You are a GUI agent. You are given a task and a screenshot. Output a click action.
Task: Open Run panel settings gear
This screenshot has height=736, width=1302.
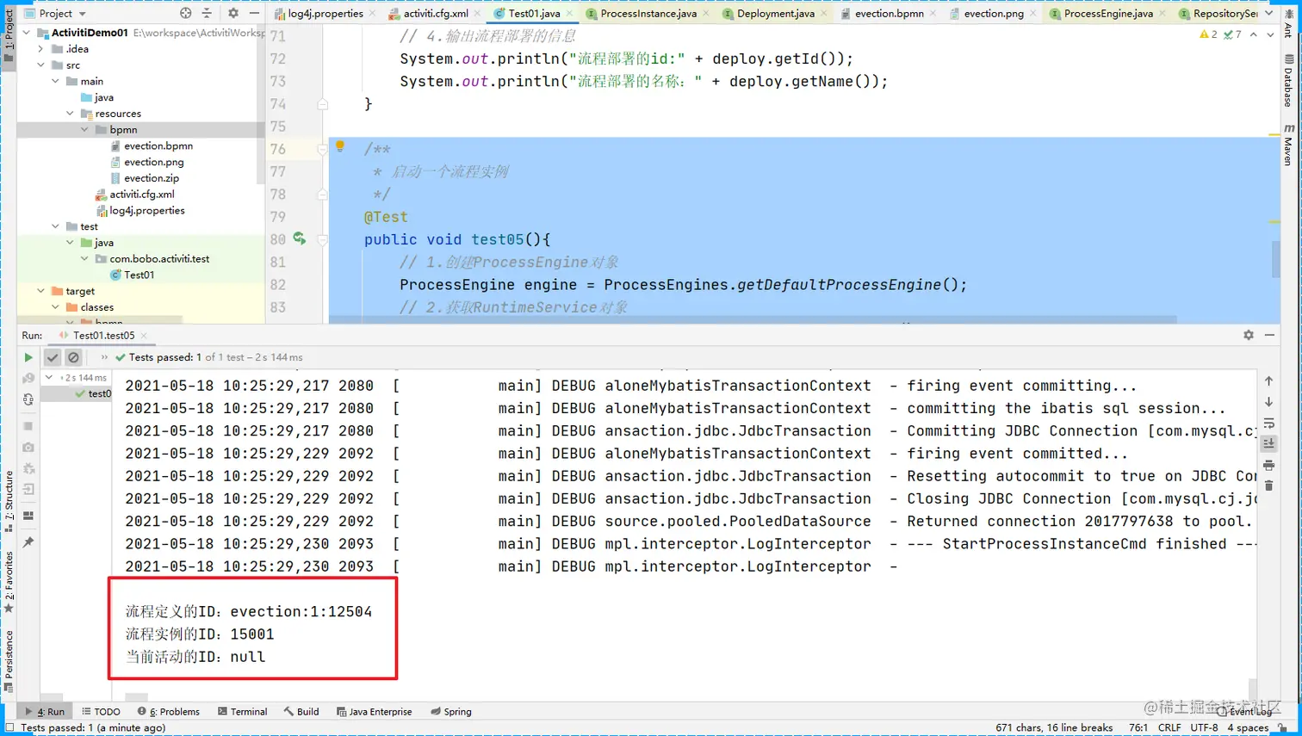1249,335
